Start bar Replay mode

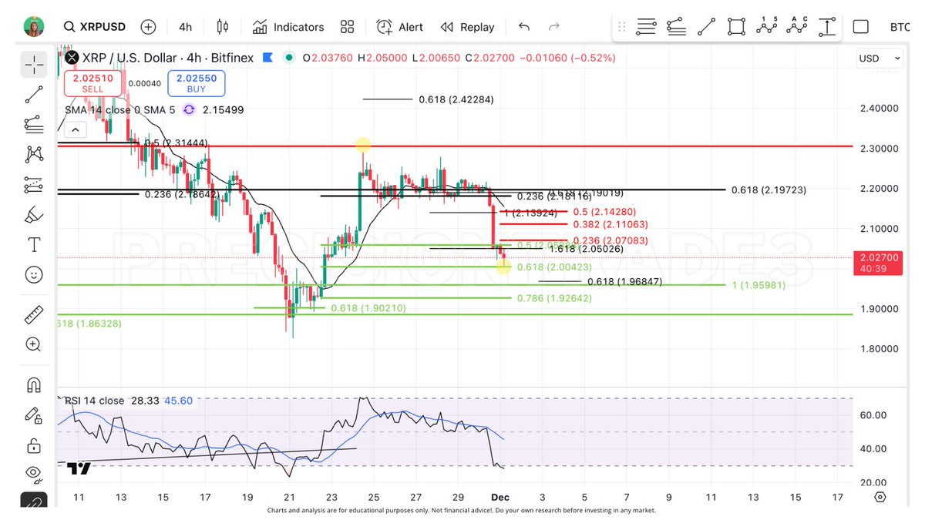pyautogui.click(x=467, y=27)
